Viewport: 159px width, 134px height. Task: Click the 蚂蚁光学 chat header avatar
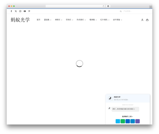coord(110,98)
